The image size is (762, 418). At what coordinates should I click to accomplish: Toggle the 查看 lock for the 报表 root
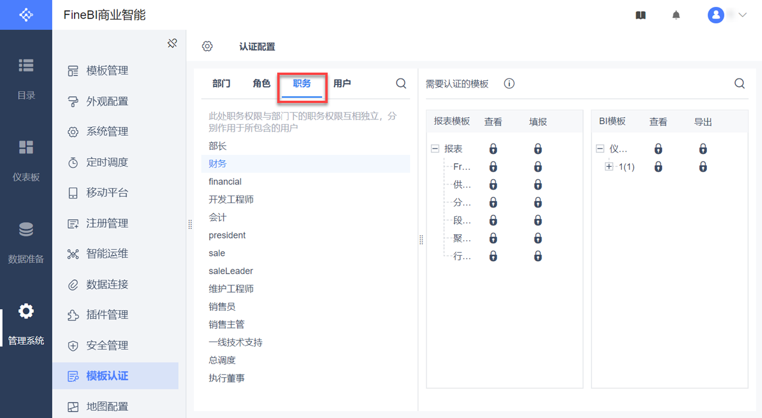point(493,149)
